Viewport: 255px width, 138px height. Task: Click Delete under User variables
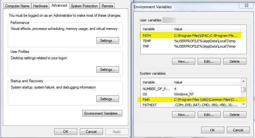(234, 61)
